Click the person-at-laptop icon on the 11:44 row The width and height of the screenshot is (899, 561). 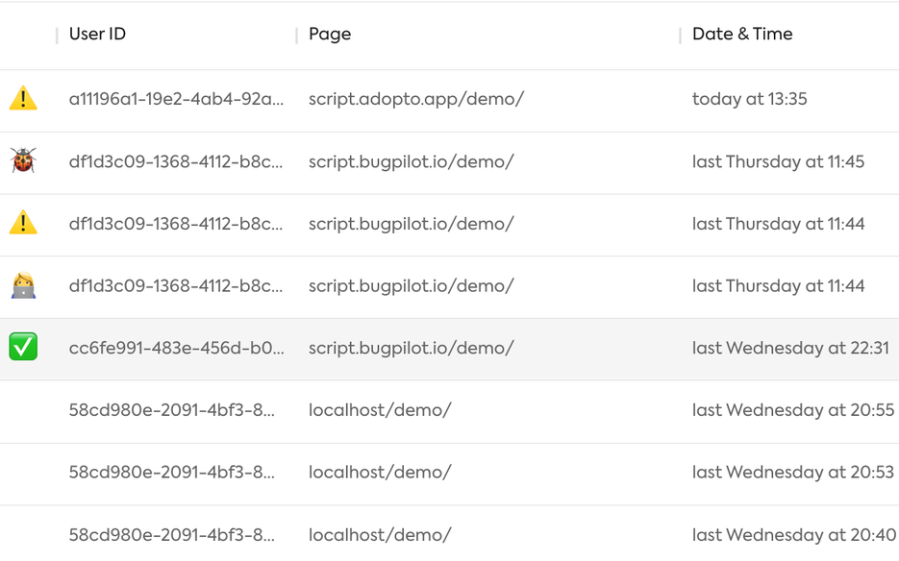point(22,285)
